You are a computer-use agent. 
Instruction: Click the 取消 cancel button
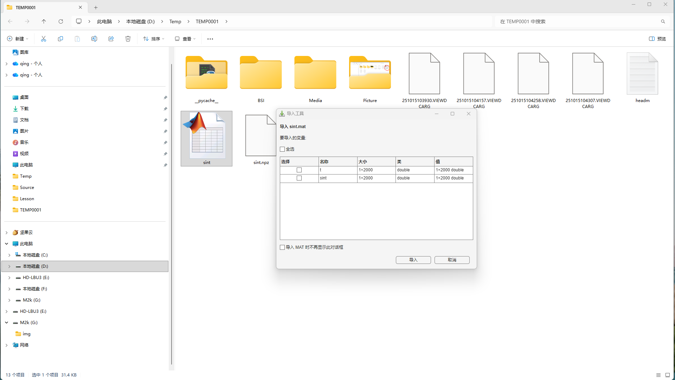(x=452, y=260)
